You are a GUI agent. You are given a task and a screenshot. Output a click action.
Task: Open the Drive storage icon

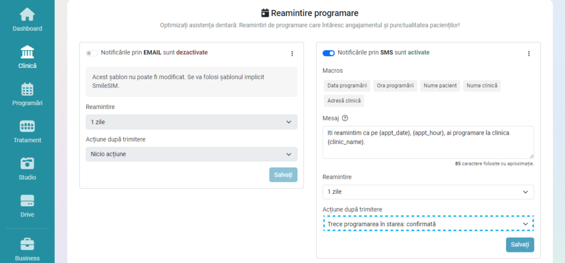coord(27,201)
